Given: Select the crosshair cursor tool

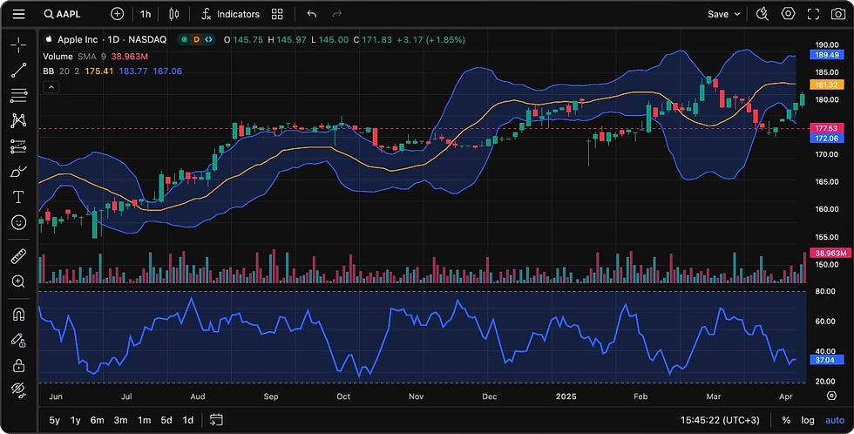Looking at the screenshot, I should click(x=18, y=44).
